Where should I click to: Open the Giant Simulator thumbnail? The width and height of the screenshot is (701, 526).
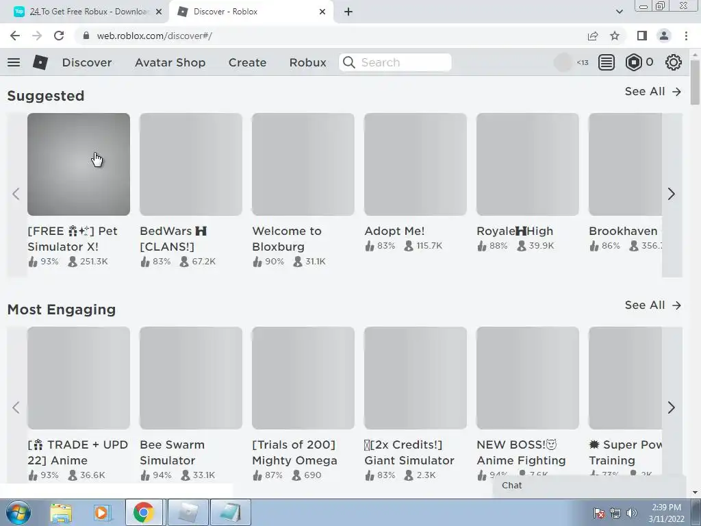(416, 378)
